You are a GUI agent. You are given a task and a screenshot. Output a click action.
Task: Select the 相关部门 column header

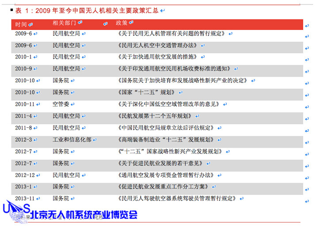coord(65,23)
